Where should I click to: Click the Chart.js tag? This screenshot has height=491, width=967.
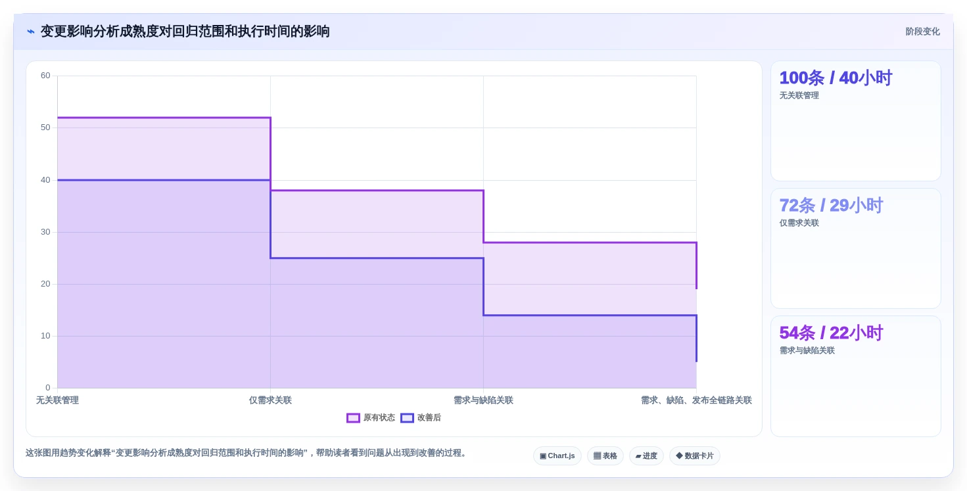557,456
